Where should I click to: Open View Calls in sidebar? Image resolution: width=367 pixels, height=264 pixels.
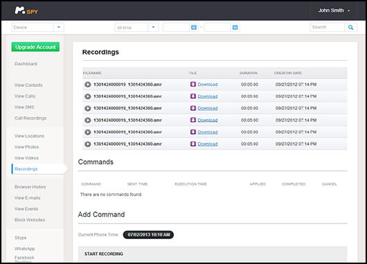pos(25,96)
